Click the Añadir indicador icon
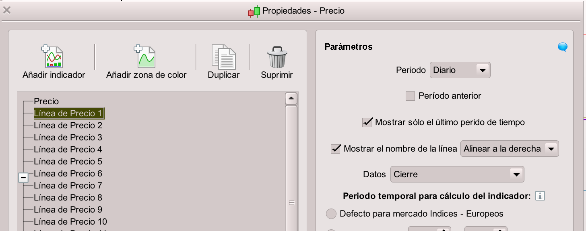This screenshot has height=231, width=586. 54,57
